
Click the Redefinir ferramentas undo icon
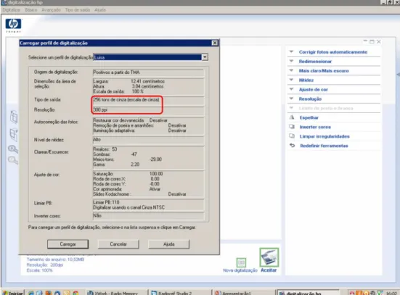tap(292, 146)
